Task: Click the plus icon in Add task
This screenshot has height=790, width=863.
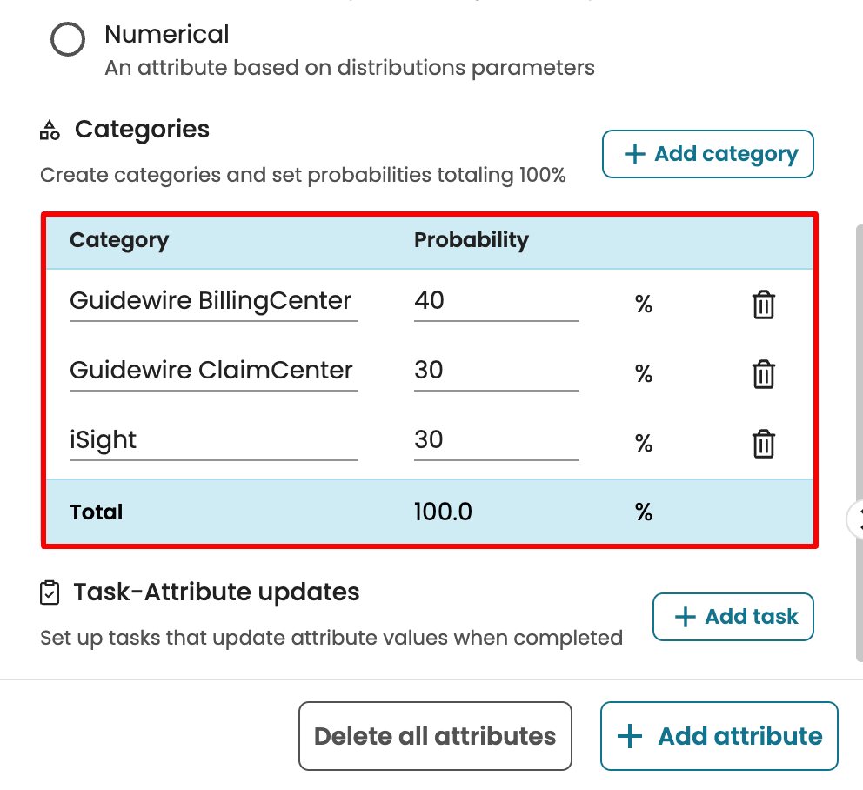Action: (x=686, y=618)
